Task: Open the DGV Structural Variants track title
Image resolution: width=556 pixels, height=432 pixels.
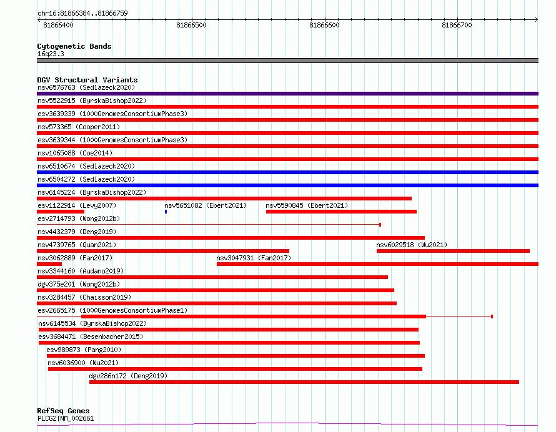Action: coord(87,80)
